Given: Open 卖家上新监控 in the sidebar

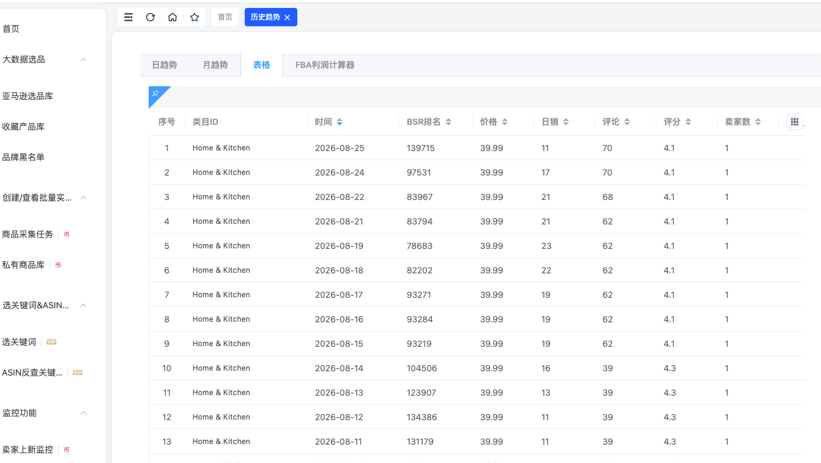Looking at the screenshot, I should (28, 450).
